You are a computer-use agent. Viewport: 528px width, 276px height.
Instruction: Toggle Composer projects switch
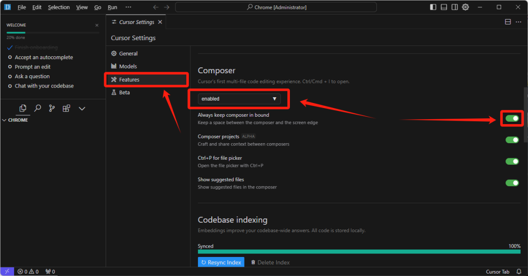(x=512, y=140)
